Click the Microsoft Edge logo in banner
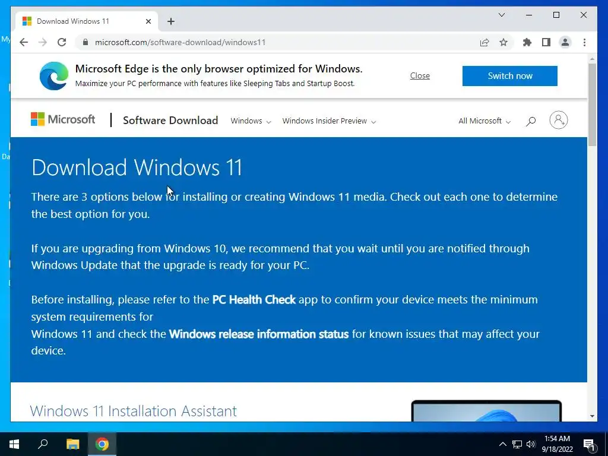608x456 pixels. pyautogui.click(x=54, y=75)
